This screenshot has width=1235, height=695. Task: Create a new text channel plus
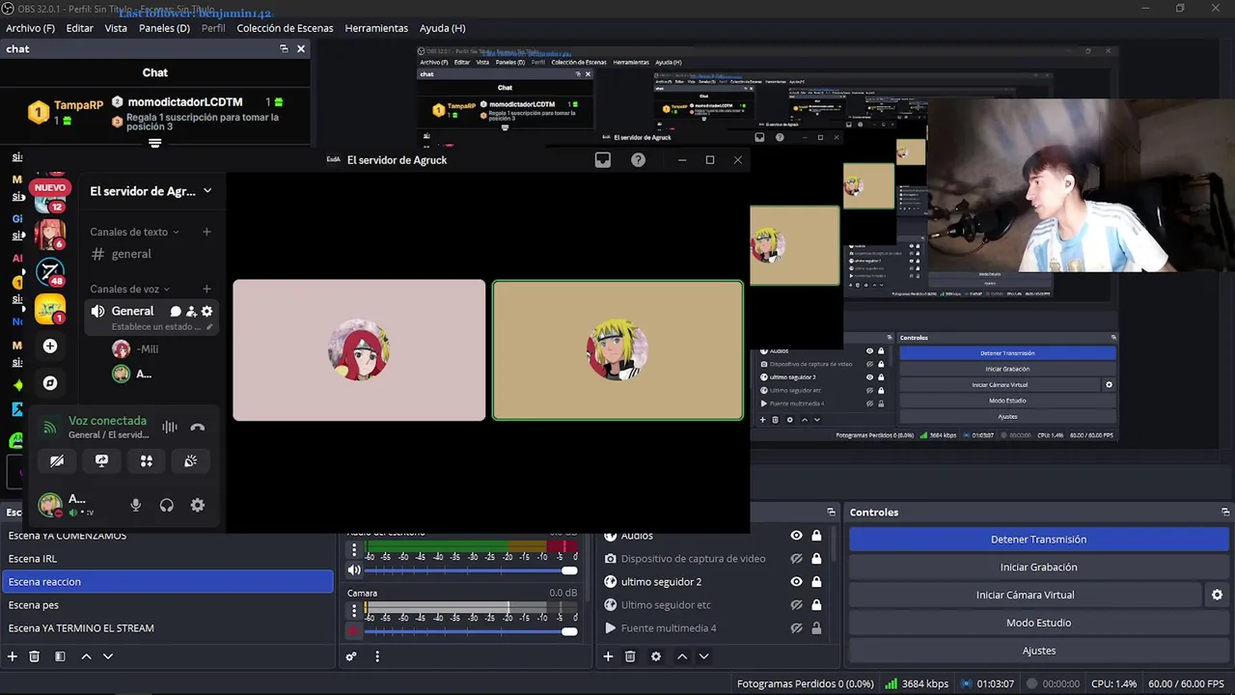[x=206, y=232]
